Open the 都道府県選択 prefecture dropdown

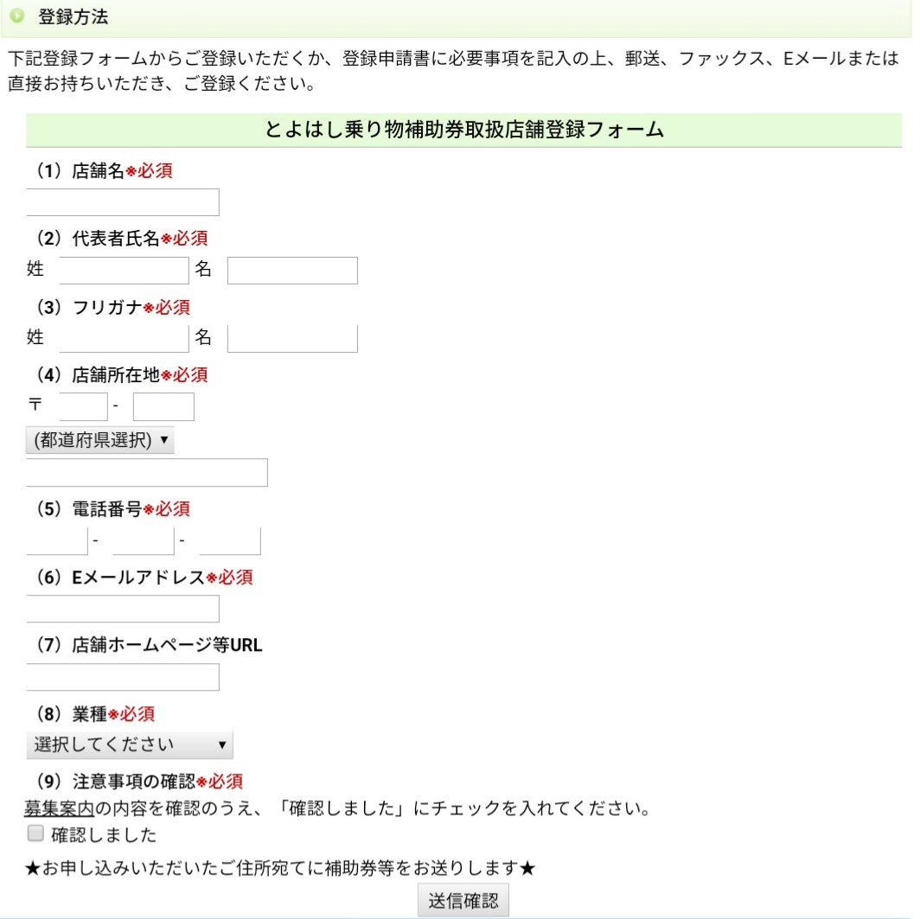point(99,440)
